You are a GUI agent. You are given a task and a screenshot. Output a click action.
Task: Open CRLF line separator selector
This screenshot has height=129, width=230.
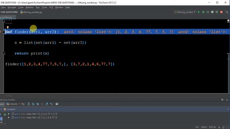[x=204, y=127]
